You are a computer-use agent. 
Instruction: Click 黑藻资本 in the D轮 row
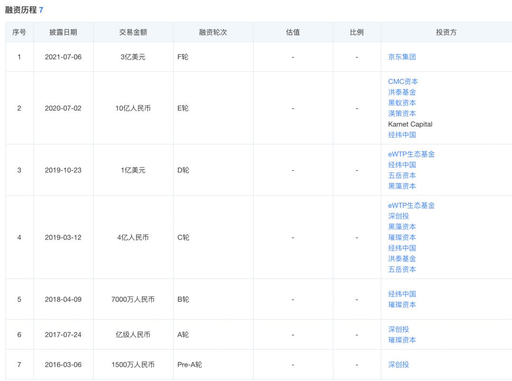402,186
